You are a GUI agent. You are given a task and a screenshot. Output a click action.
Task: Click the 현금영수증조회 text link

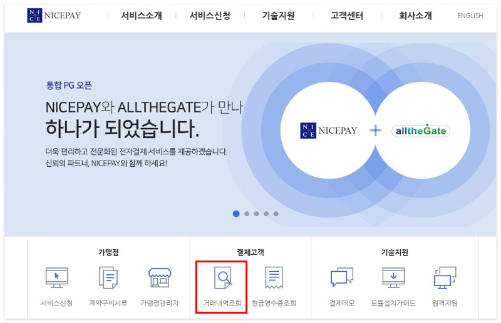click(274, 303)
